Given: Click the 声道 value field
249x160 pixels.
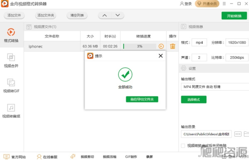Looking at the screenshot, I should 199,57.
